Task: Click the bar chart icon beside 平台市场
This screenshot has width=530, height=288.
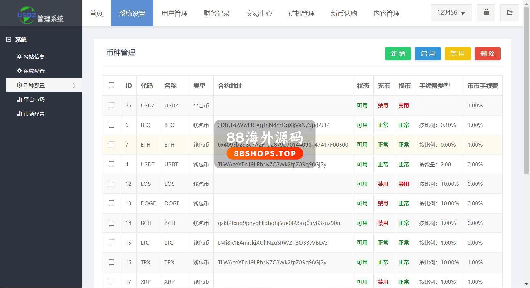Action: 19,99
